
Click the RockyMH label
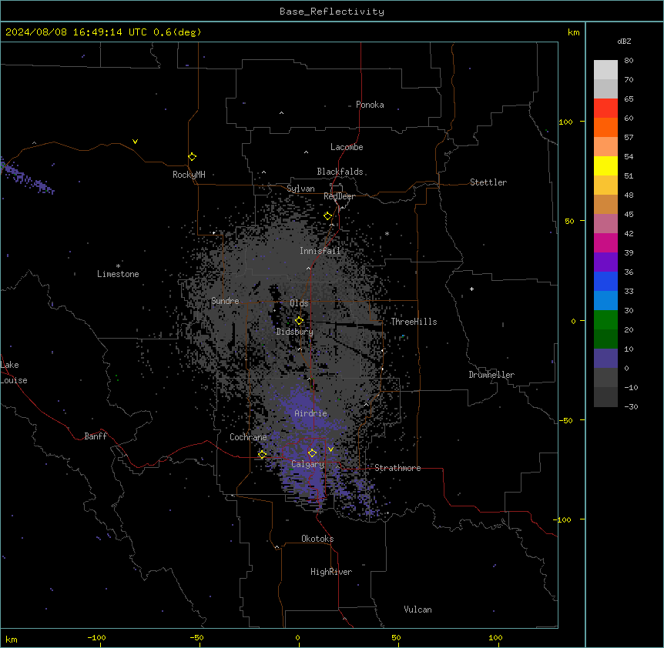click(189, 175)
